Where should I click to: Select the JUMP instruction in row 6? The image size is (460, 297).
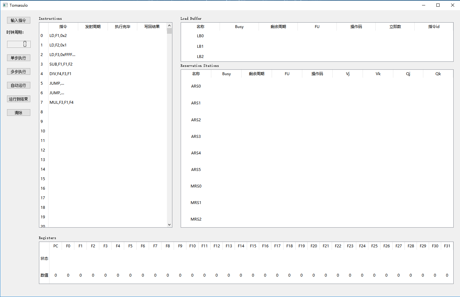[x=57, y=93]
